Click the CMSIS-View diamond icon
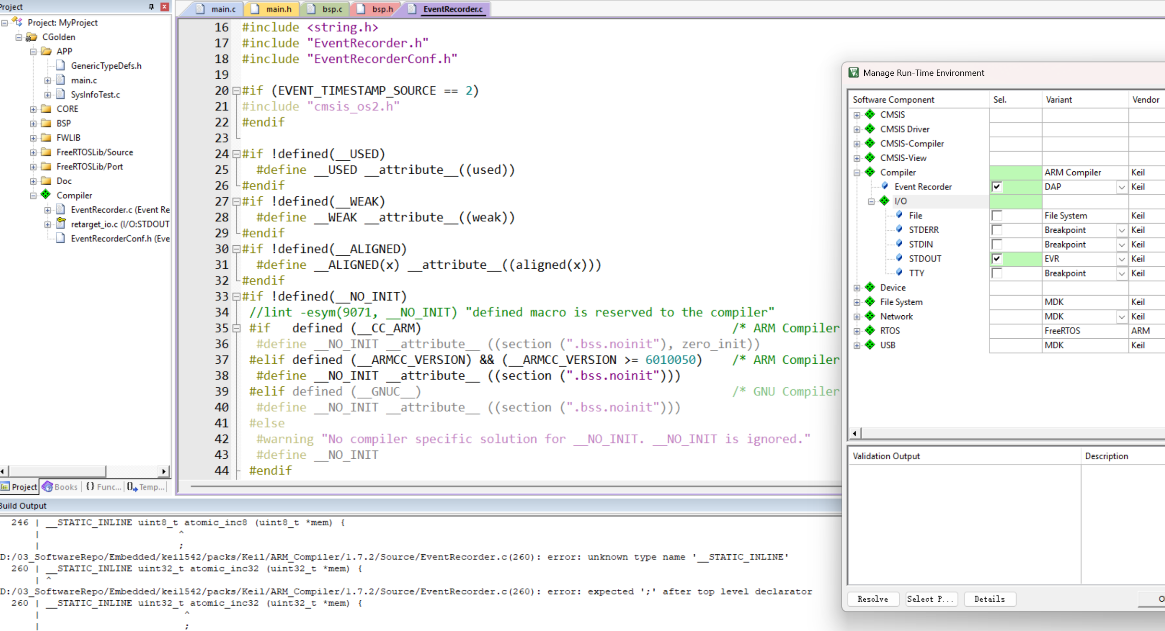Screen dimensions: 1165x631 [x=870, y=157]
